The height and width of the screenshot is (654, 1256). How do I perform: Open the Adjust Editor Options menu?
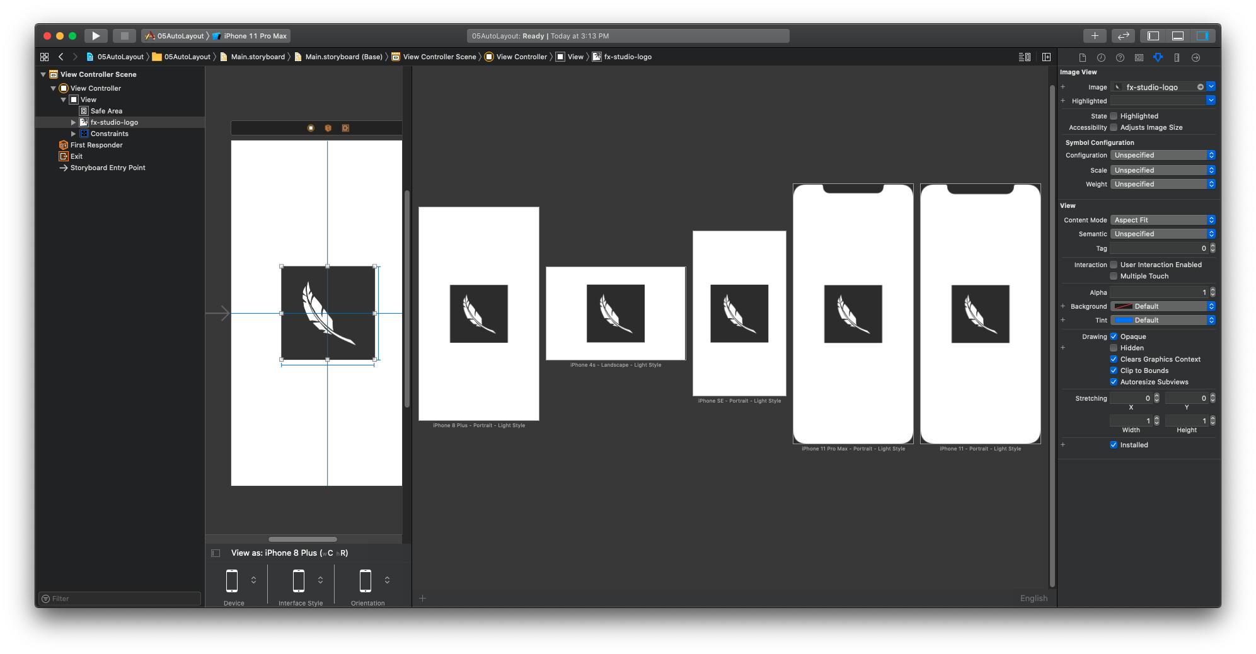point(1025,57)
